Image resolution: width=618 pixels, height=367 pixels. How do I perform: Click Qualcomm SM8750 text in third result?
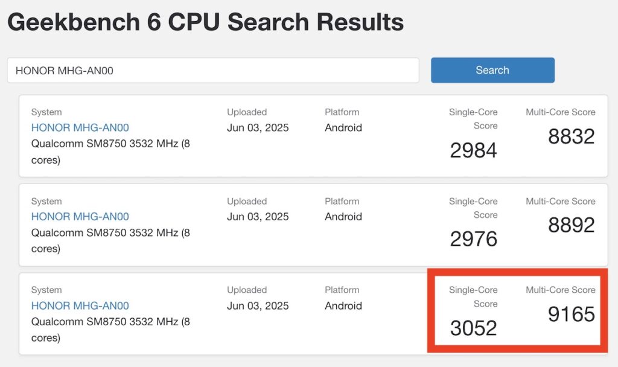coord(111,330)
